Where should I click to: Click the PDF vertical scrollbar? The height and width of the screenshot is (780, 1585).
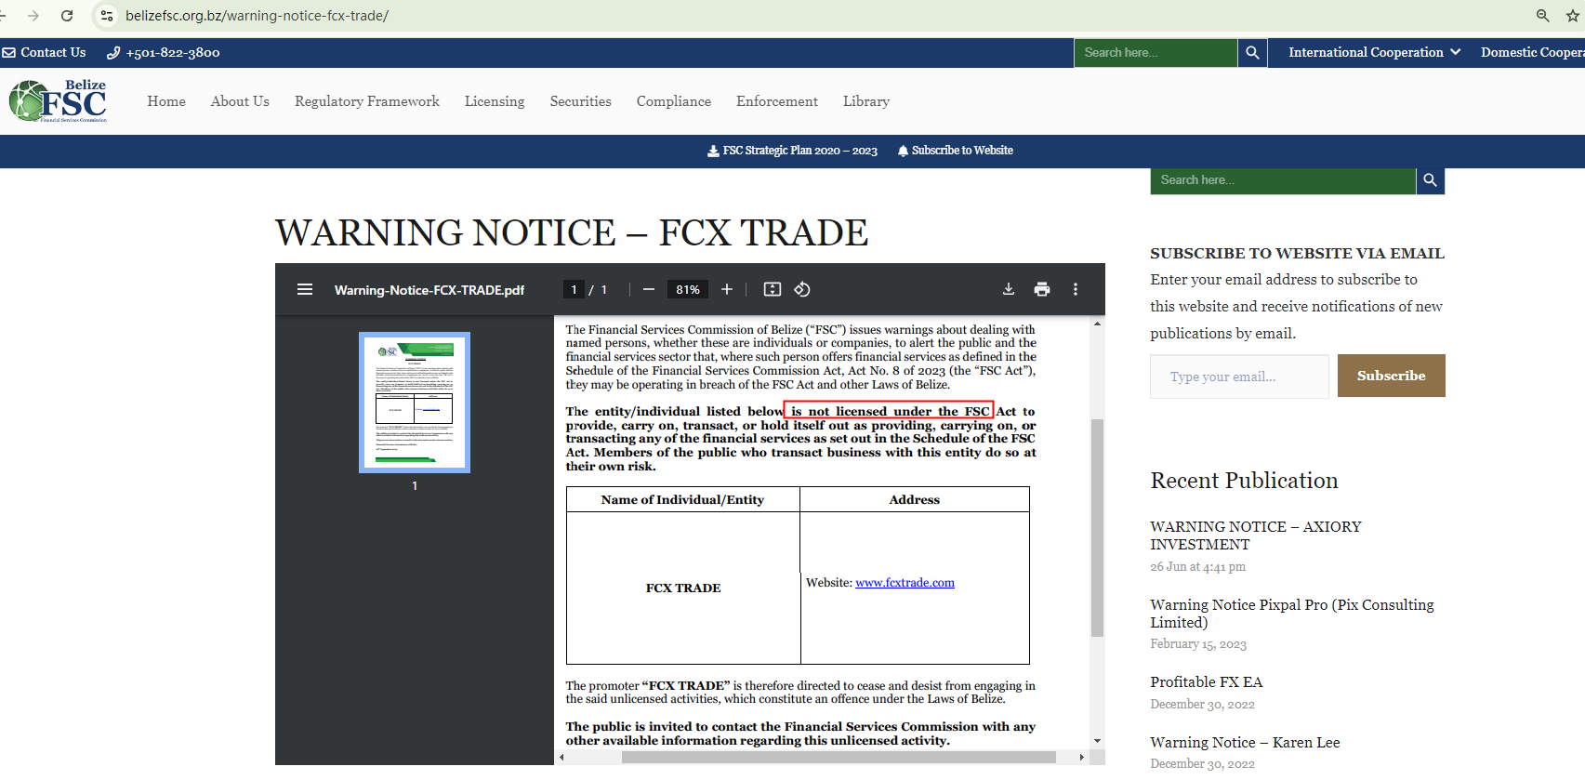[1097, 527]
